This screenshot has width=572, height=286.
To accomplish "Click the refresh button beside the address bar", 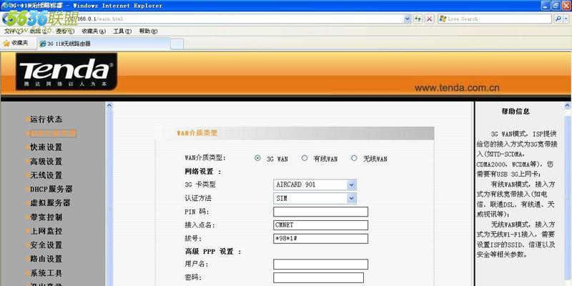I will pos(418,19).
